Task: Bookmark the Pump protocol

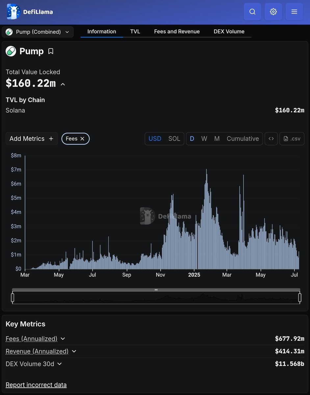Action: [51, 51]
